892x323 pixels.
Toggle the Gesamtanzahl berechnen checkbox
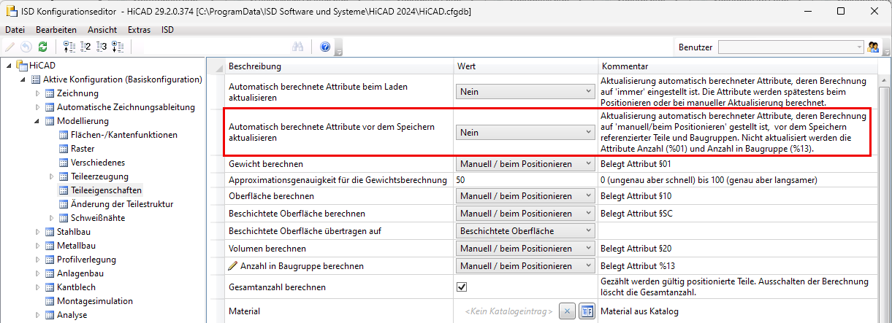coord(462,287)
